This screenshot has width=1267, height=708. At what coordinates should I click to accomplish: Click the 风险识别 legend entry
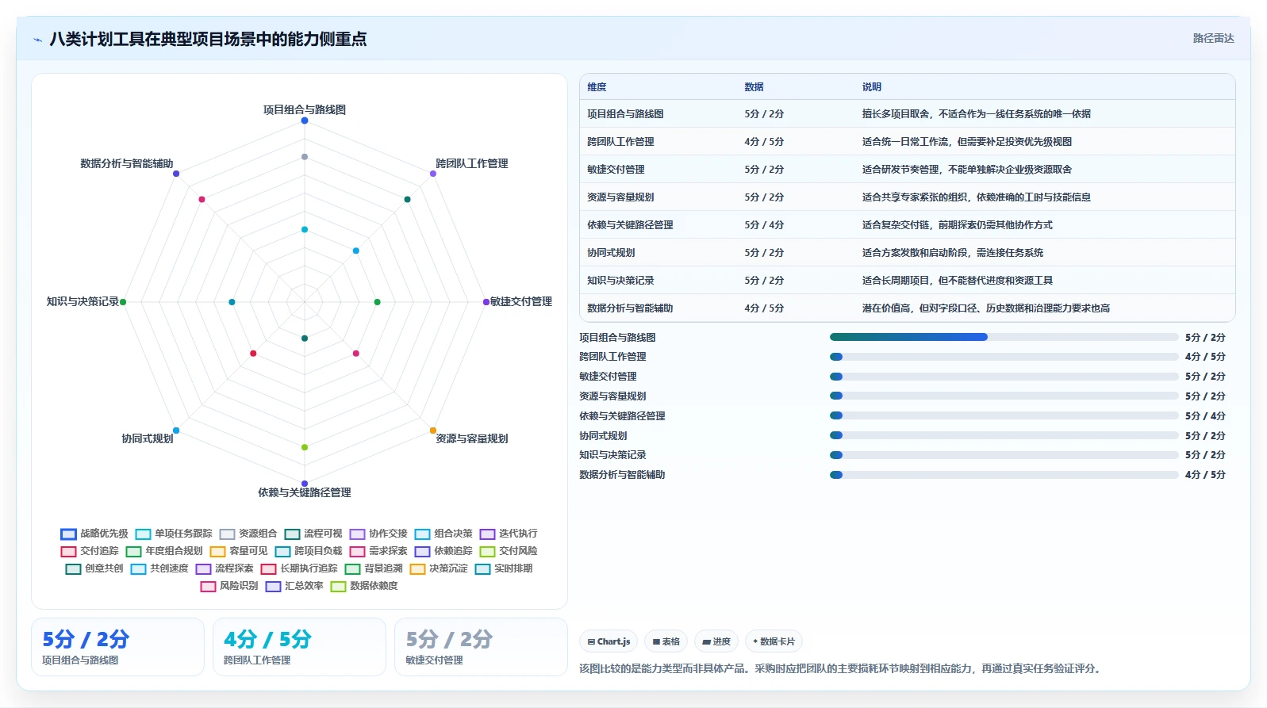click(229, 586)
